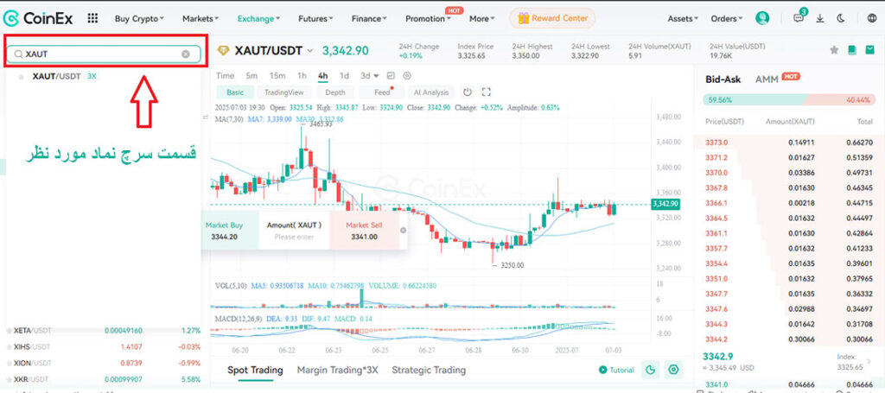Select the 1h chart interval
This screenshot has width=885, height=393.
(302, 75)
